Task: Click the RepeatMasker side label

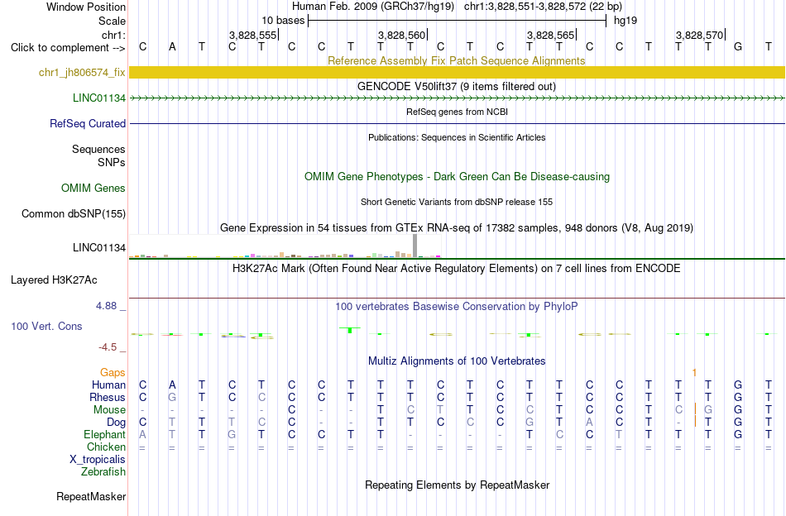Action: (x=91, y=496)
